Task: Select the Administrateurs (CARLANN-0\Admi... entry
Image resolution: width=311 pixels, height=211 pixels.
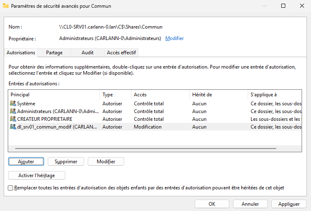Action: click(155, 111)
